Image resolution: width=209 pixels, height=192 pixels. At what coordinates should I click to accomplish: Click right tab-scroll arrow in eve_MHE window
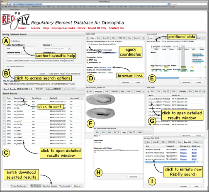click(204, 91)
